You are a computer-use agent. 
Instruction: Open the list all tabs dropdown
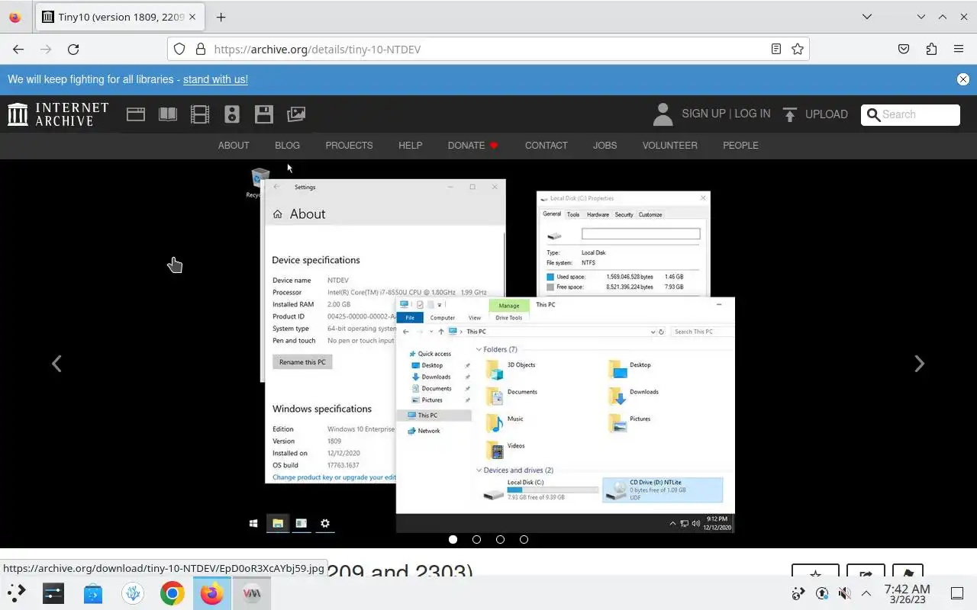[867, 17]
